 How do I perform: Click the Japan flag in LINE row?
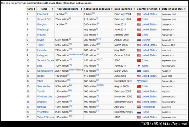click(139, 66)
